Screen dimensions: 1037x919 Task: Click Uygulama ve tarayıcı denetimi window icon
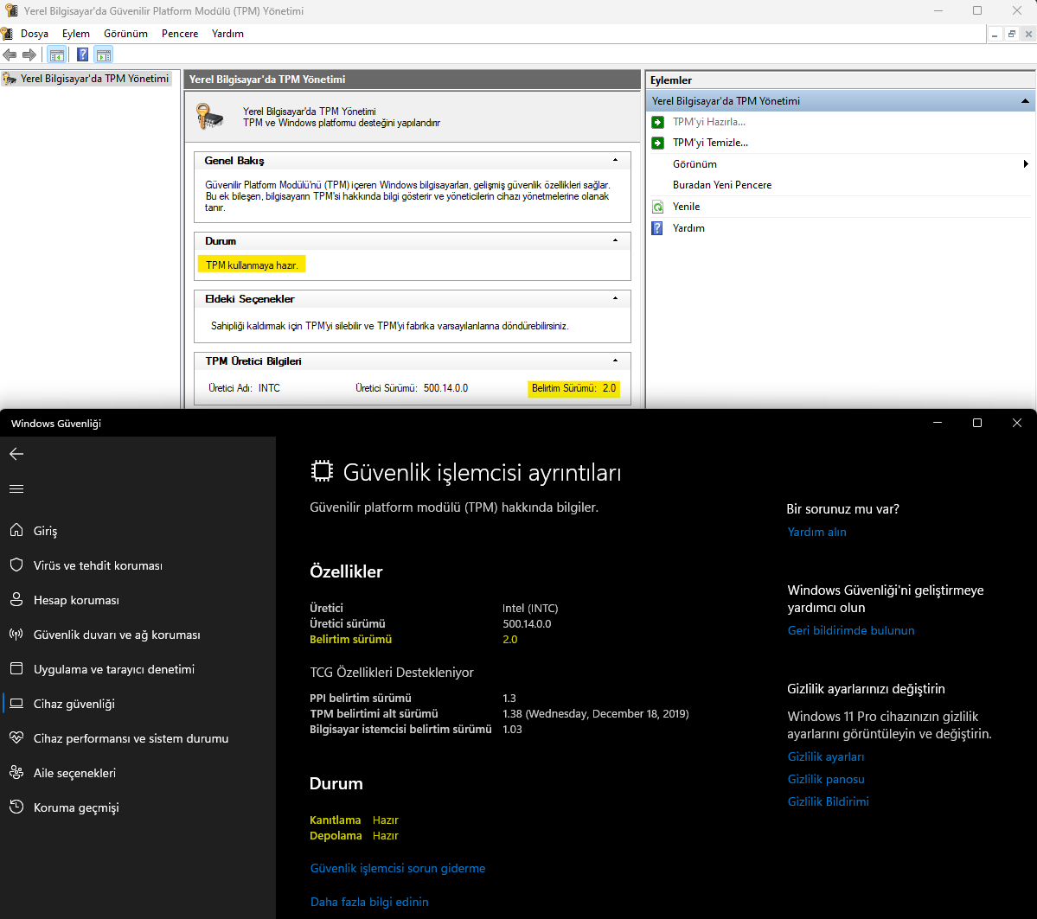coord(16,668)
